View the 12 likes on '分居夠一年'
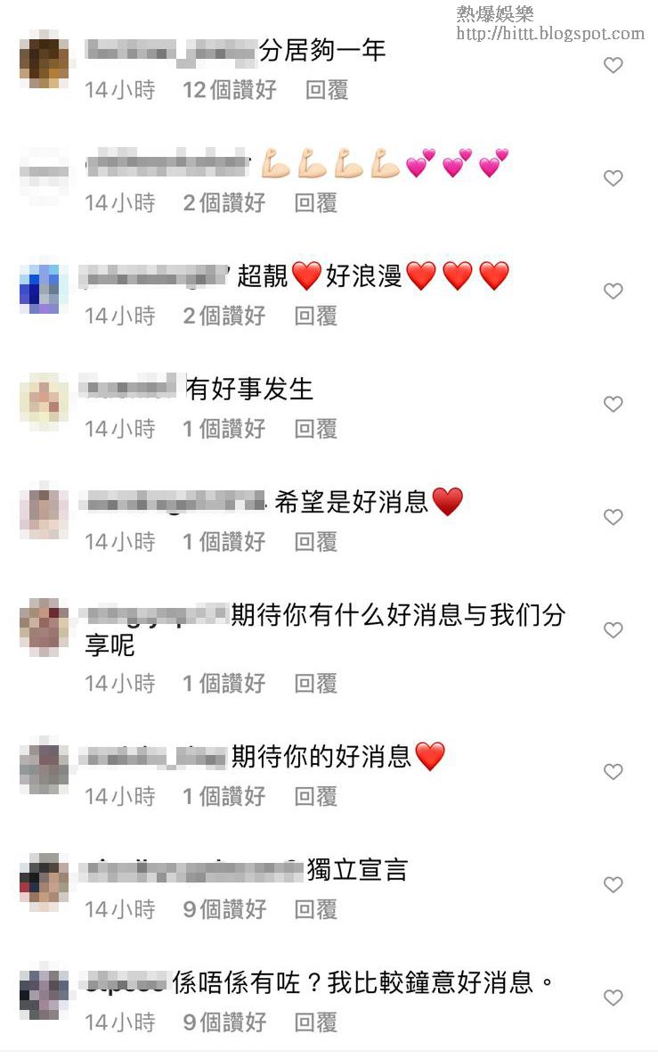 click(x=230, y=90)
